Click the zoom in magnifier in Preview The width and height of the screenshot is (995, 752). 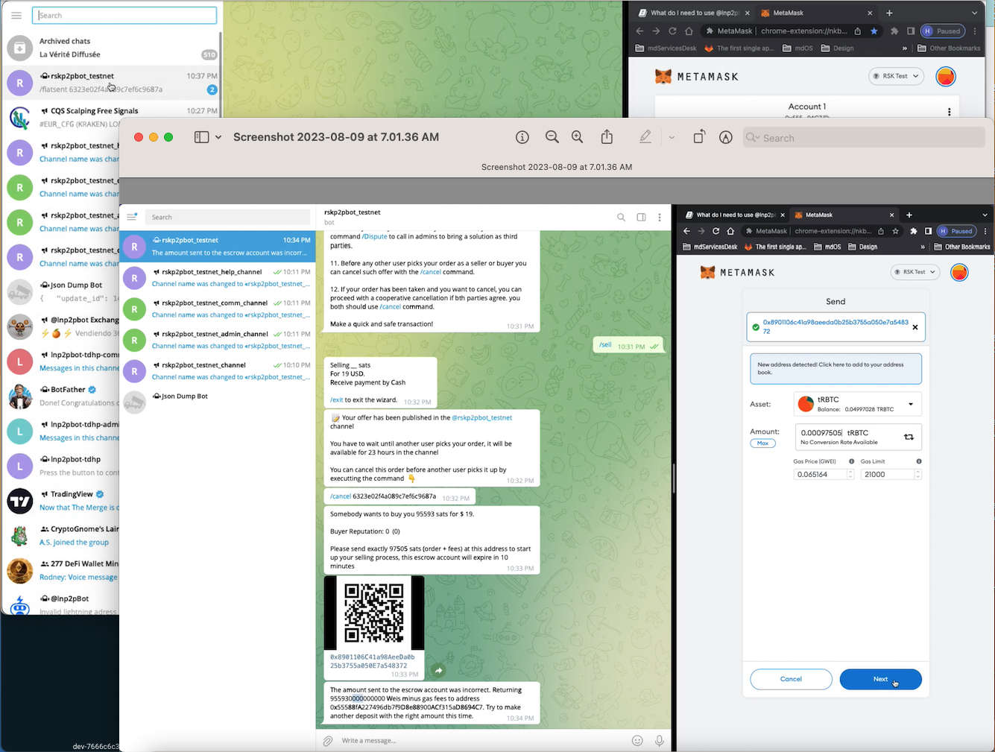pyautogui.click(x=578, y=137)
